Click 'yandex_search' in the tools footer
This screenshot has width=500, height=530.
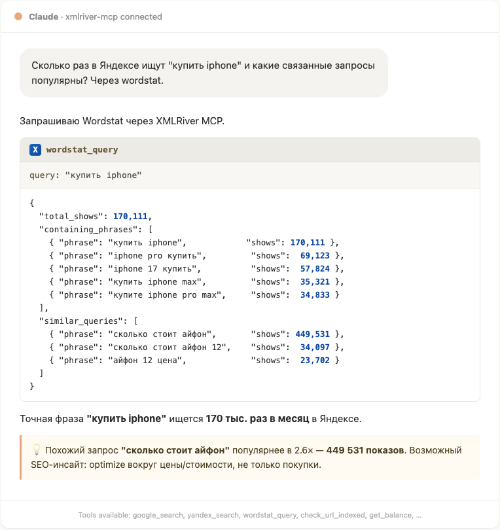[x=213, y=515]
